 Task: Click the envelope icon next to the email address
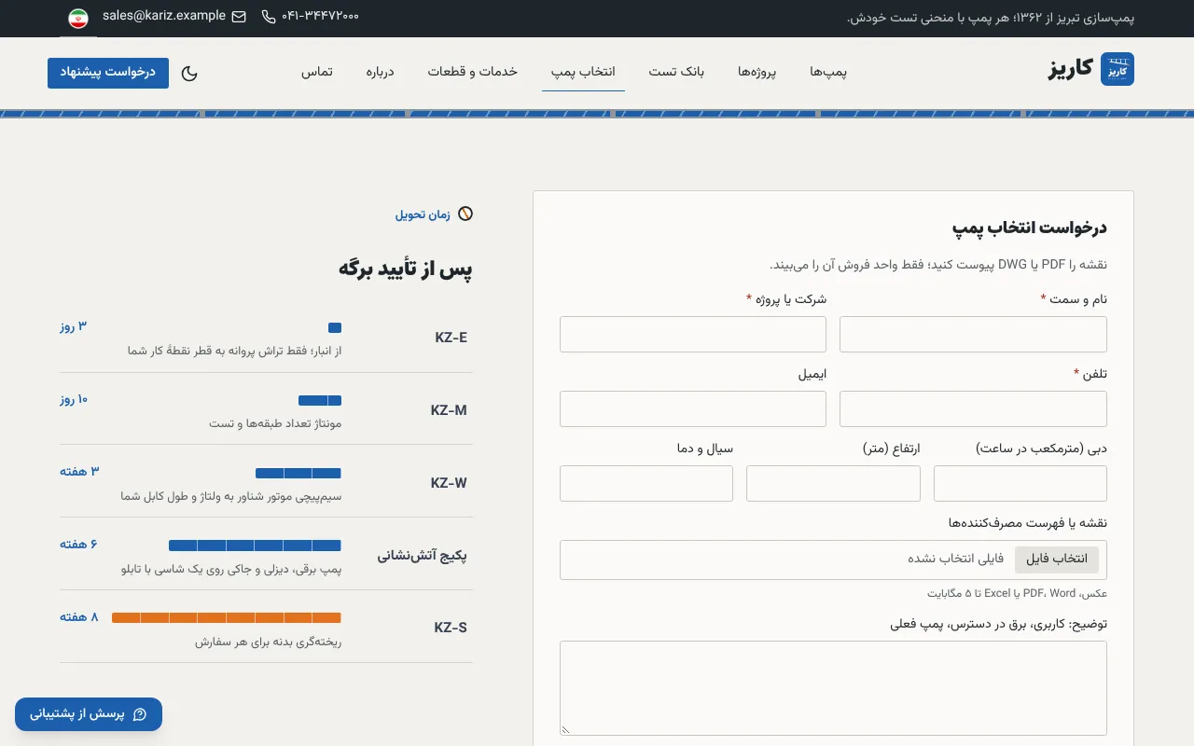pyautogui.click(x=239, y=16)
